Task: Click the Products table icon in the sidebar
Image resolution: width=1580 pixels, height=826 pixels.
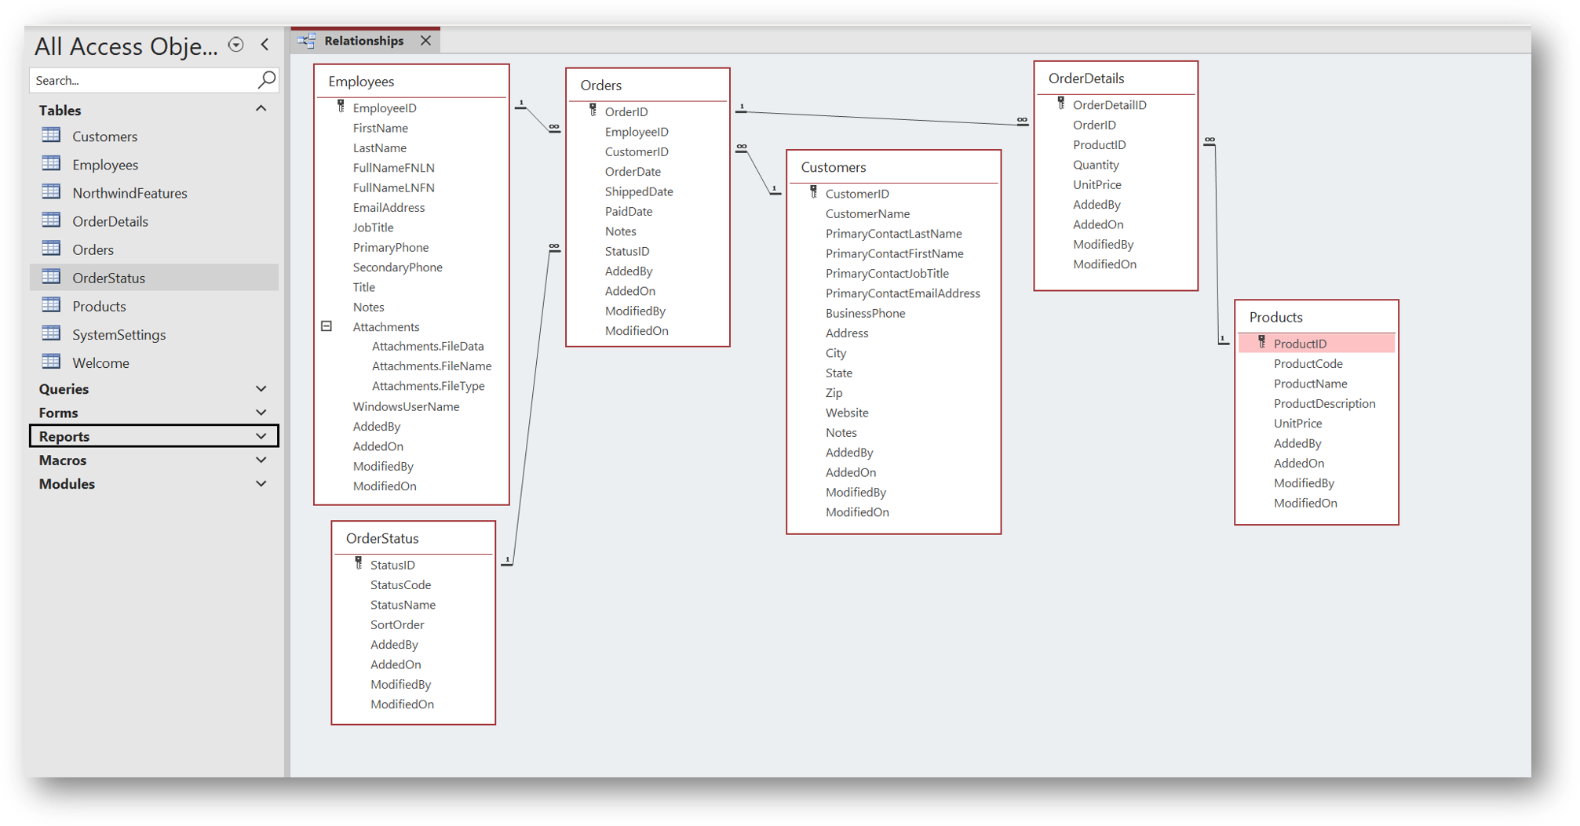Action: tap(51, 305)
